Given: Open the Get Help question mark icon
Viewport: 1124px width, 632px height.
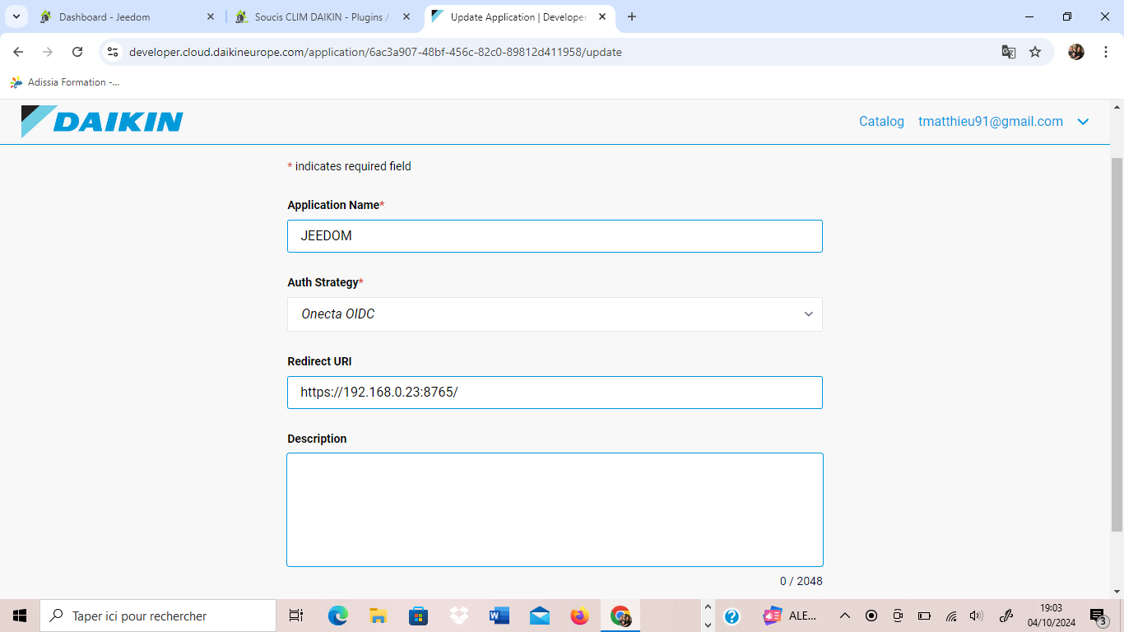Looking at the screenshot, I should pos(732,616).
